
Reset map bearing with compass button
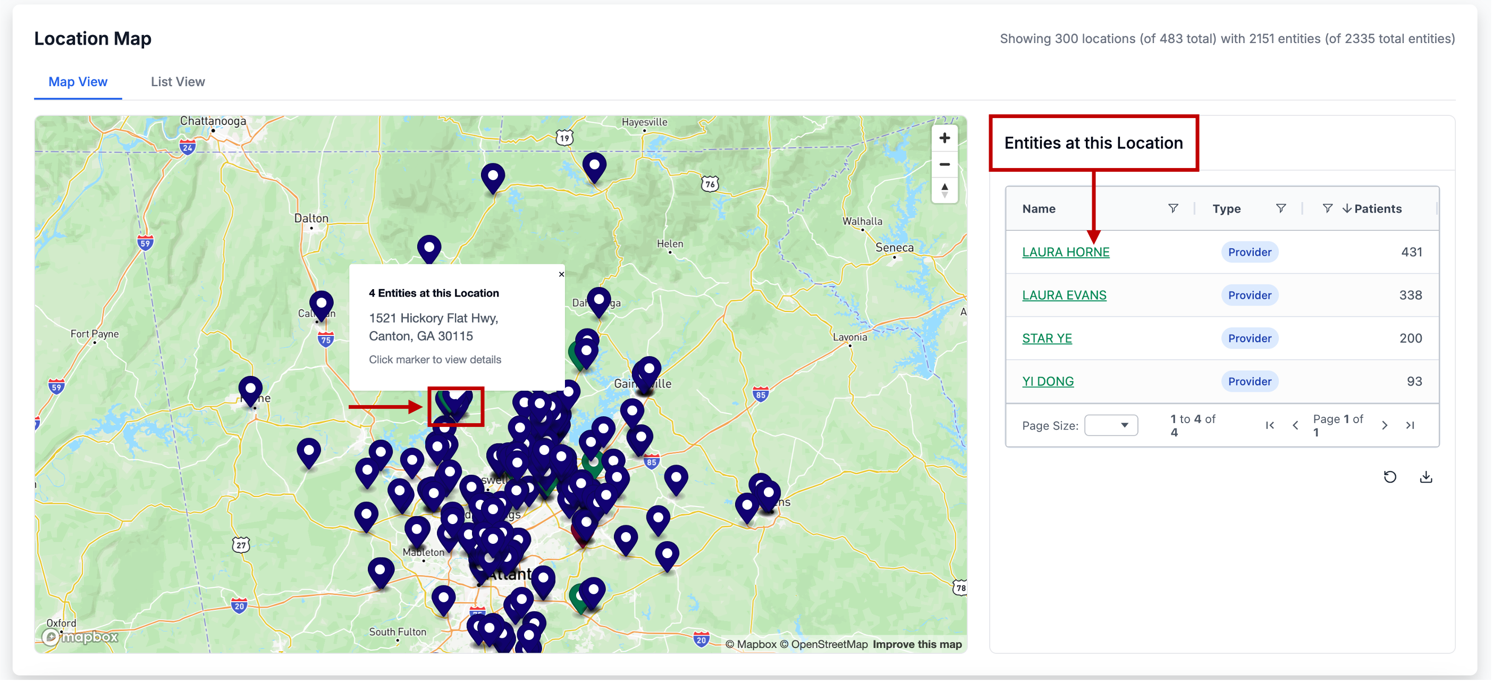pos(944,190)
